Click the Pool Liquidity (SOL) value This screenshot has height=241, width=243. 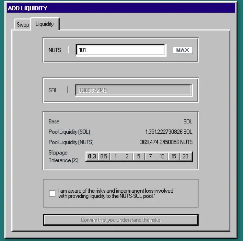[168, 132]
